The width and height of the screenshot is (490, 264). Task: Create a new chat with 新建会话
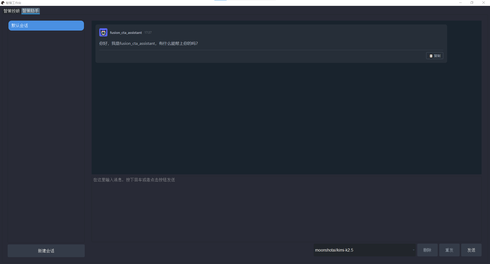tap(46, 251)
